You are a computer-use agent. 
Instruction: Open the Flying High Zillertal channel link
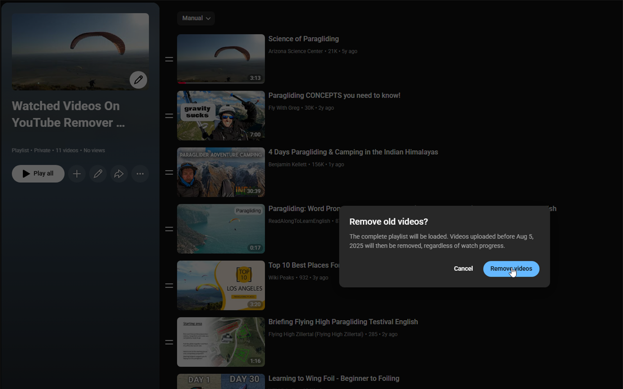point(316,334)
